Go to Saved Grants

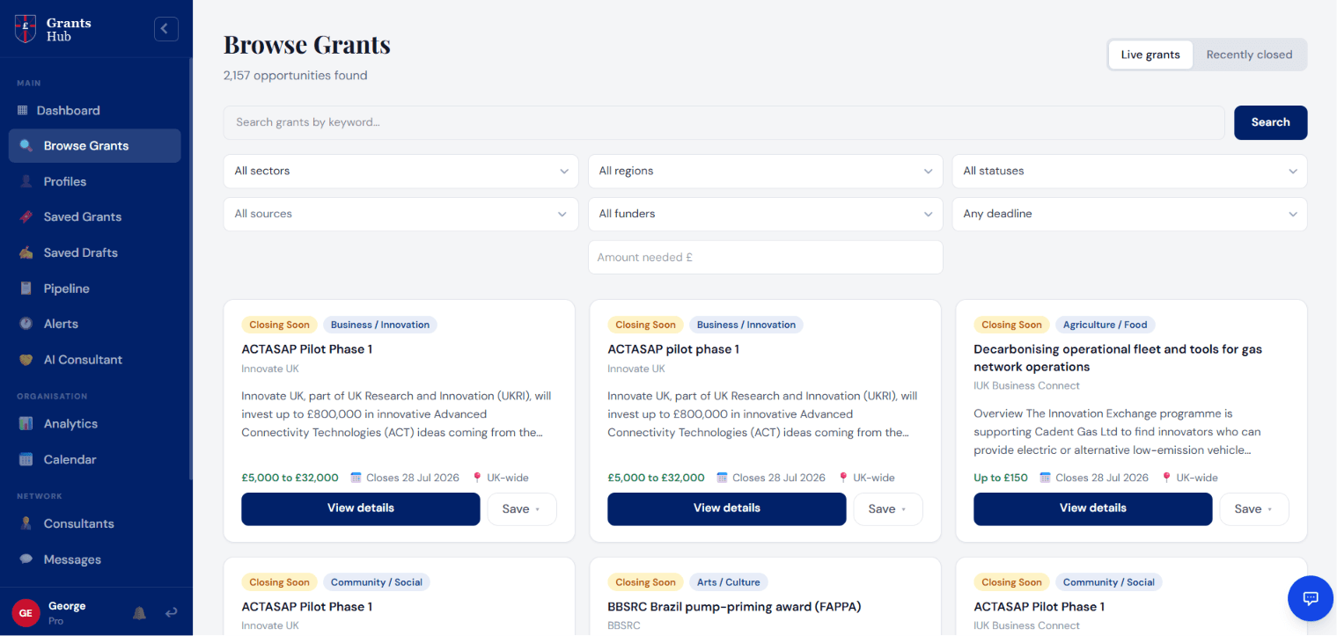pos(95,217)
